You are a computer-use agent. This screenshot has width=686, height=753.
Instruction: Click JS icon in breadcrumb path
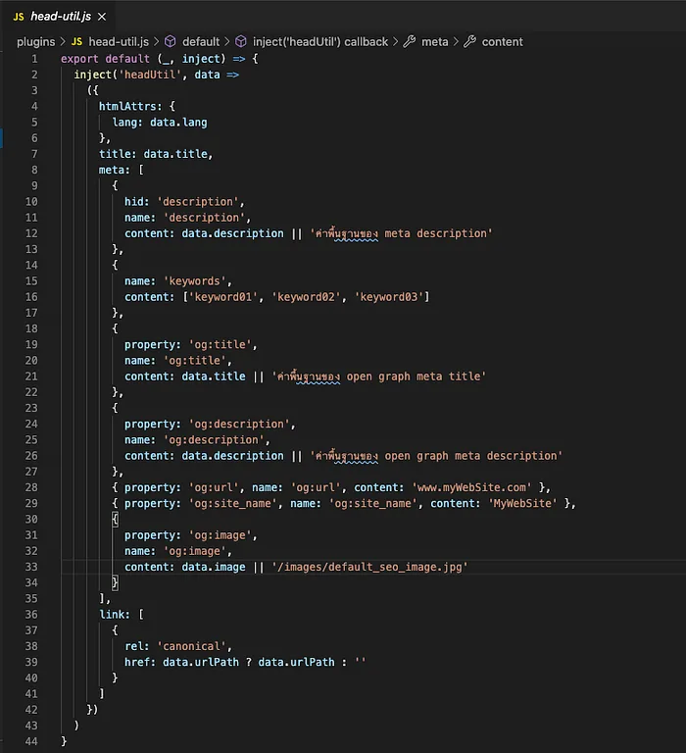pyautogui.click(x=76, y=42)
